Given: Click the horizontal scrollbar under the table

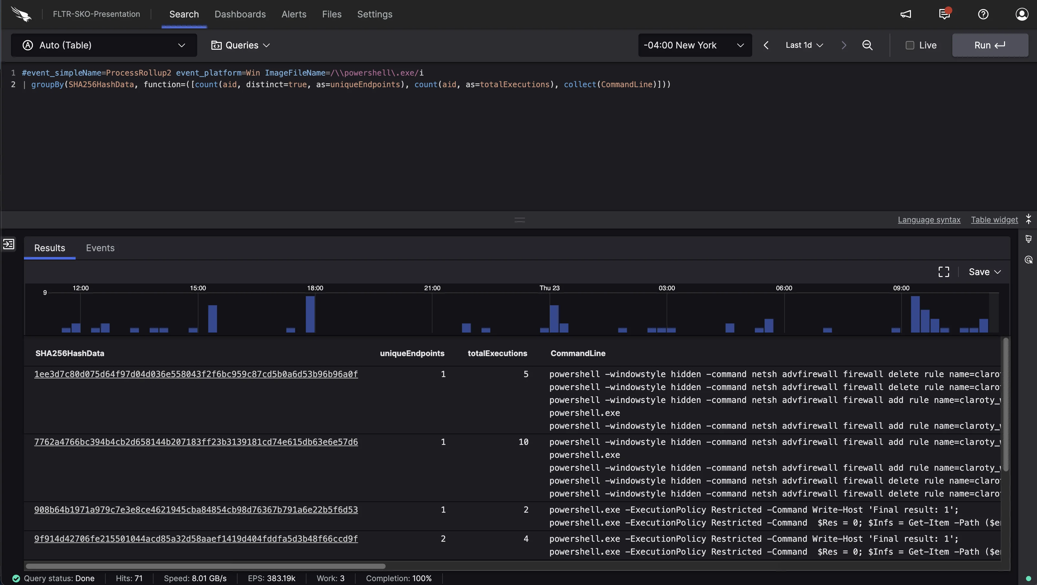Looking at the screenshot, I should 205,566.
